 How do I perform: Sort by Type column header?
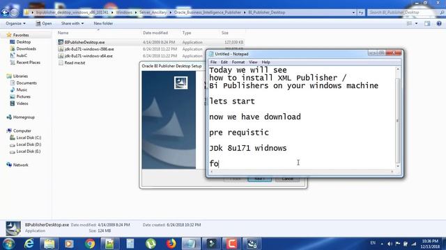coord(187,33)
